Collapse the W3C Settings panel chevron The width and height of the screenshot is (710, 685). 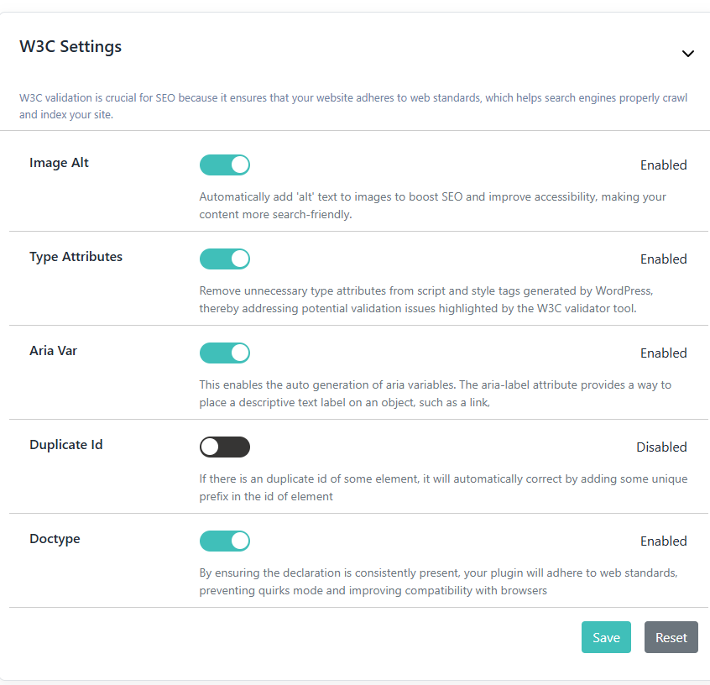[x=688, y=54]
